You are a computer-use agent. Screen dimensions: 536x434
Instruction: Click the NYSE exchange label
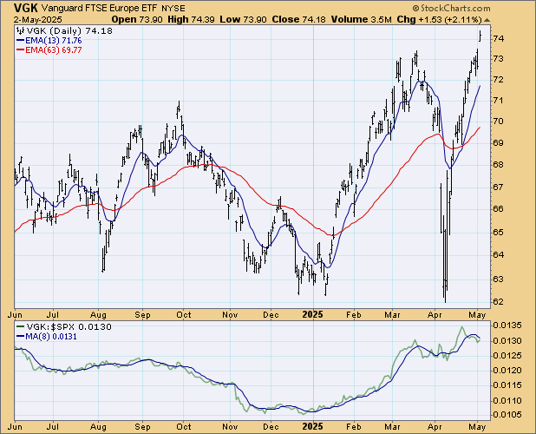tap(173, 9)
